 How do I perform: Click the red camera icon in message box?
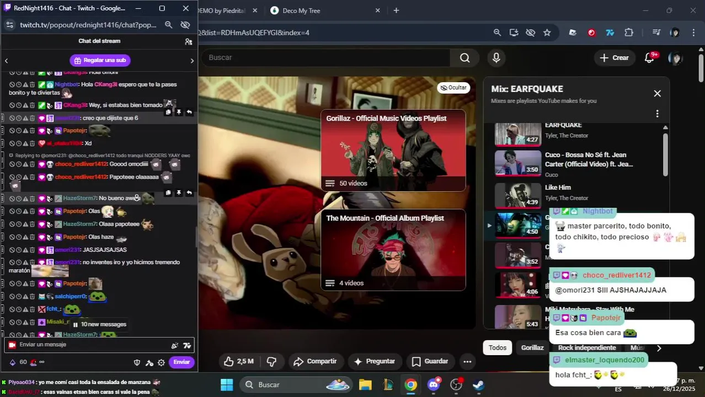pyautogui.click(x=12, y=345)
